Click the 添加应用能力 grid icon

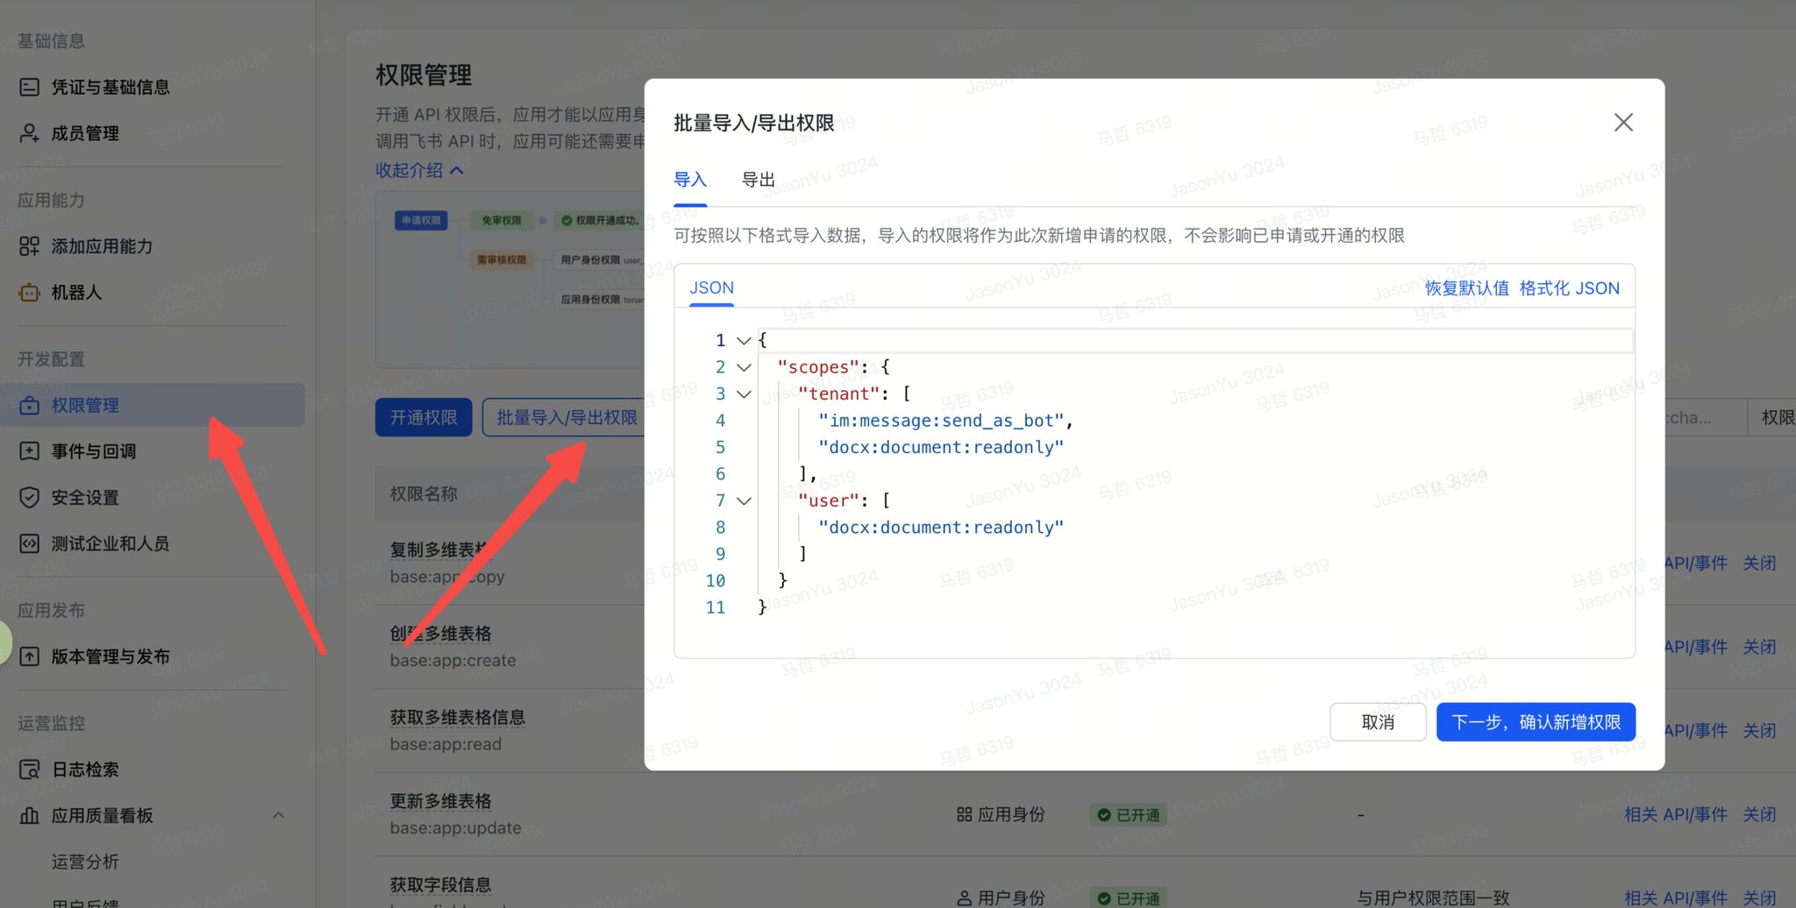click(x=29, y=246)
